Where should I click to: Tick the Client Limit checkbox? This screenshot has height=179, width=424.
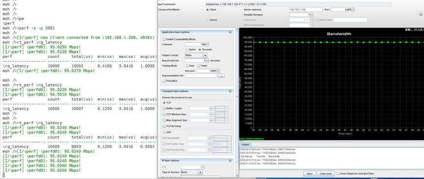coord(317,20)
